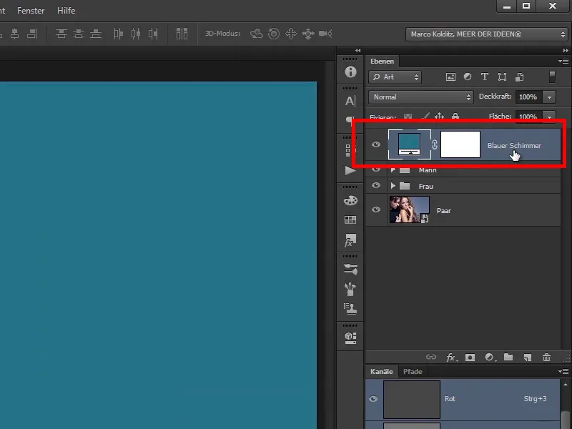Select the Blauer Schimmer layer mask thumbnail

point(460,144)
